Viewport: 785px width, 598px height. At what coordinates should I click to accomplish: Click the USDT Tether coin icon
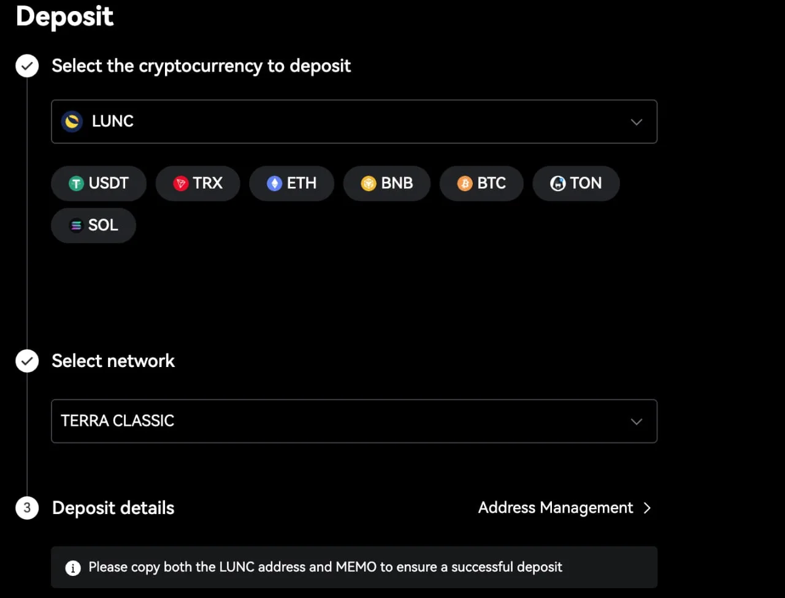76,183
